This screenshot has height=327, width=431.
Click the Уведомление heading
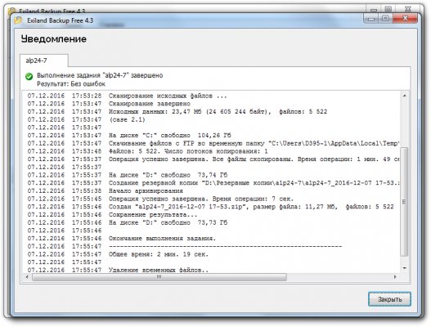pyautogui.click(x=54, y=39)
